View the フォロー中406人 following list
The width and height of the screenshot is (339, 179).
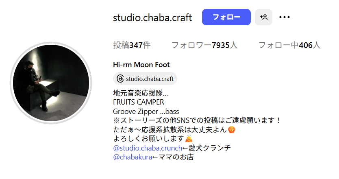[x=289, y=45]
